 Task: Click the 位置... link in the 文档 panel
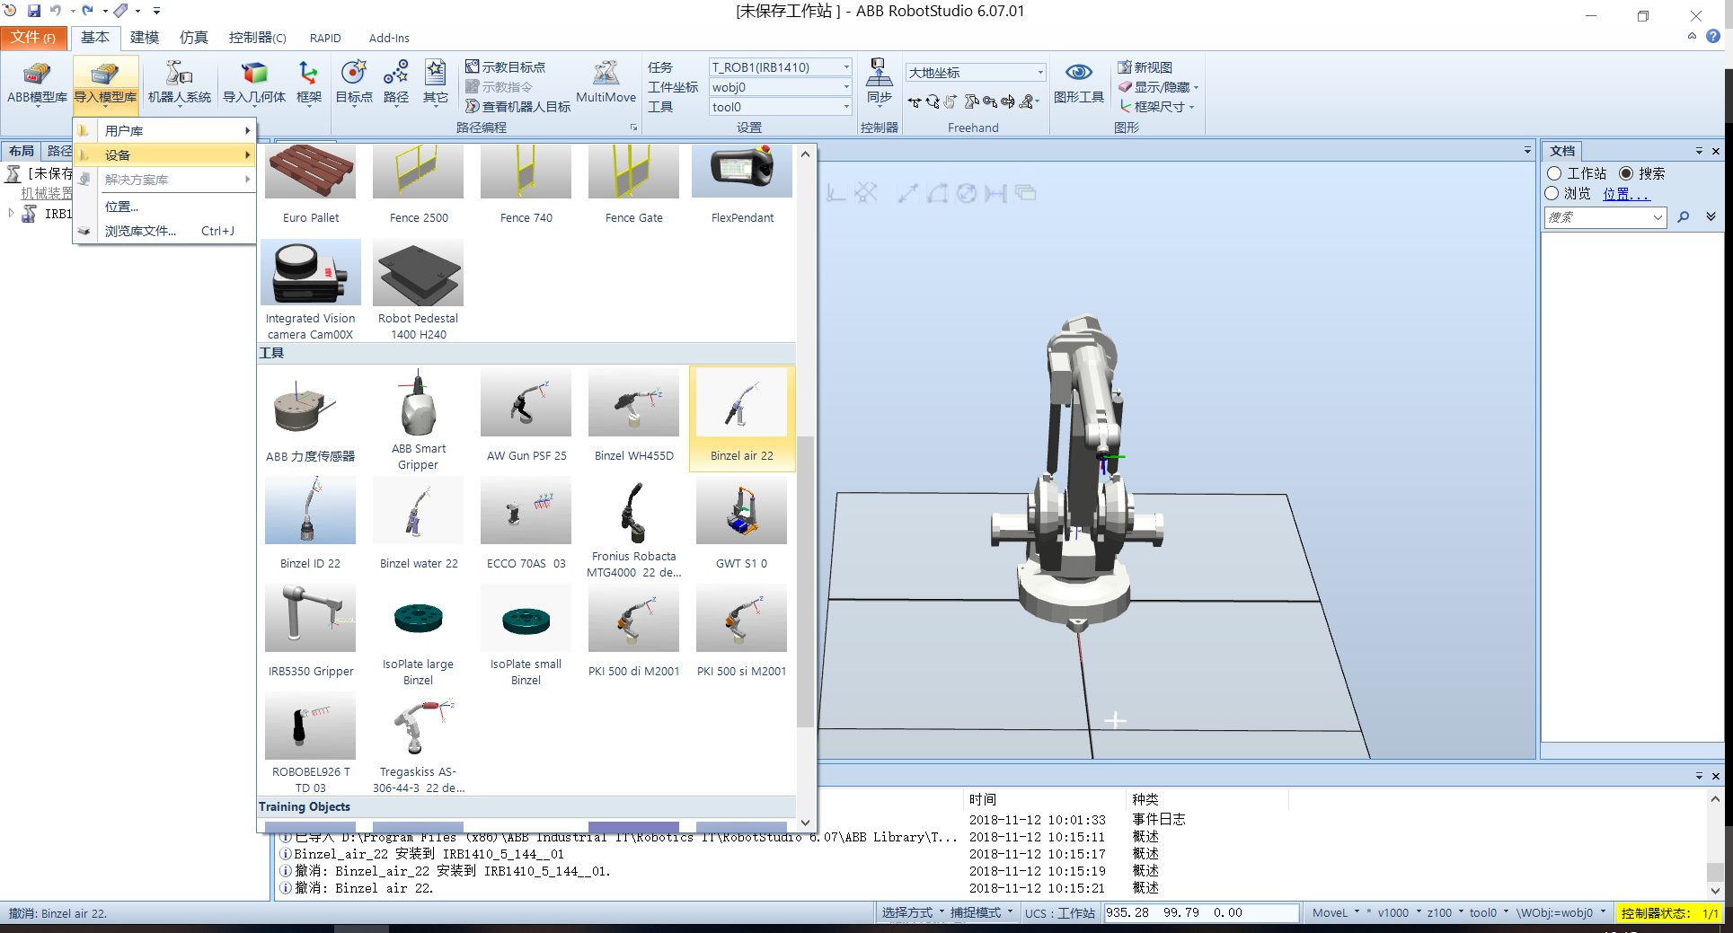pos(1625,193)
